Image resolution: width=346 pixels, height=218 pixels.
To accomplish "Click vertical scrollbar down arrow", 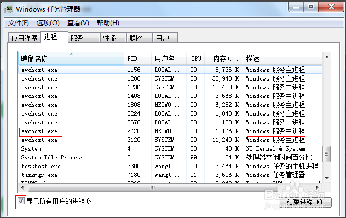I will pos(327,178).
